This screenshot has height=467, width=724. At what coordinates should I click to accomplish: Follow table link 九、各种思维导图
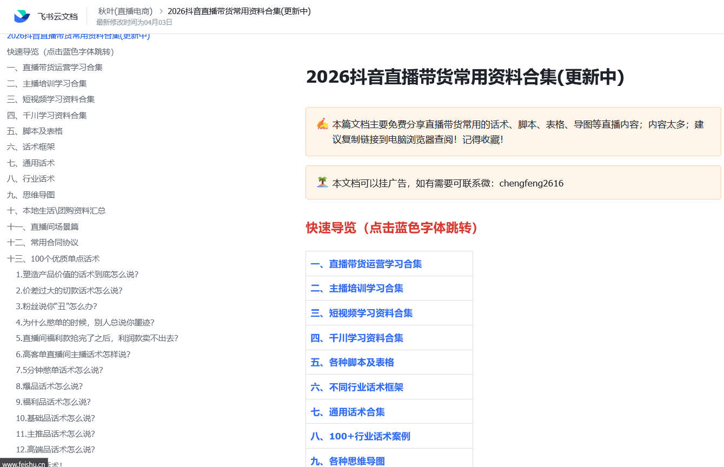pyautogui.click(x=348, y=461)
